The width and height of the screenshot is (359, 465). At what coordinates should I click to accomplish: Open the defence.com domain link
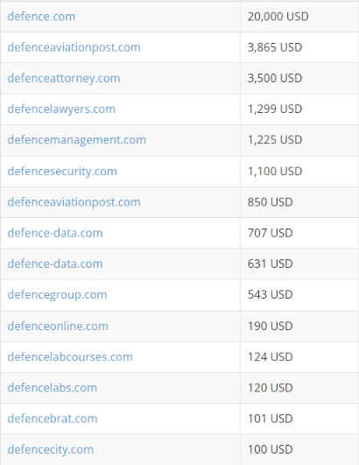click(x=41, y=17)
